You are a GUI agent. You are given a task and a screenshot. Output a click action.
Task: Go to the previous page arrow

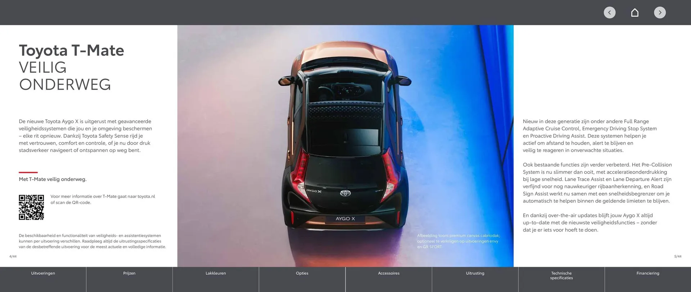tap(609, 13)
